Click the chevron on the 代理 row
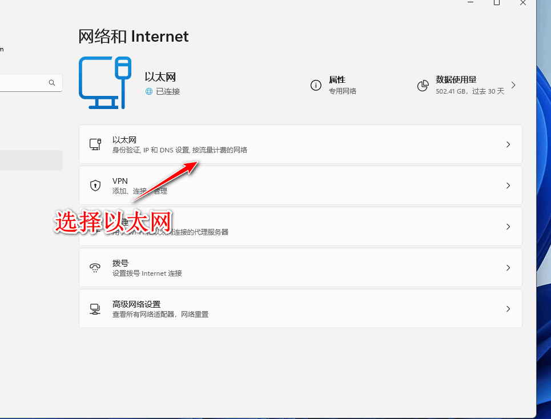 coord(508,227)
